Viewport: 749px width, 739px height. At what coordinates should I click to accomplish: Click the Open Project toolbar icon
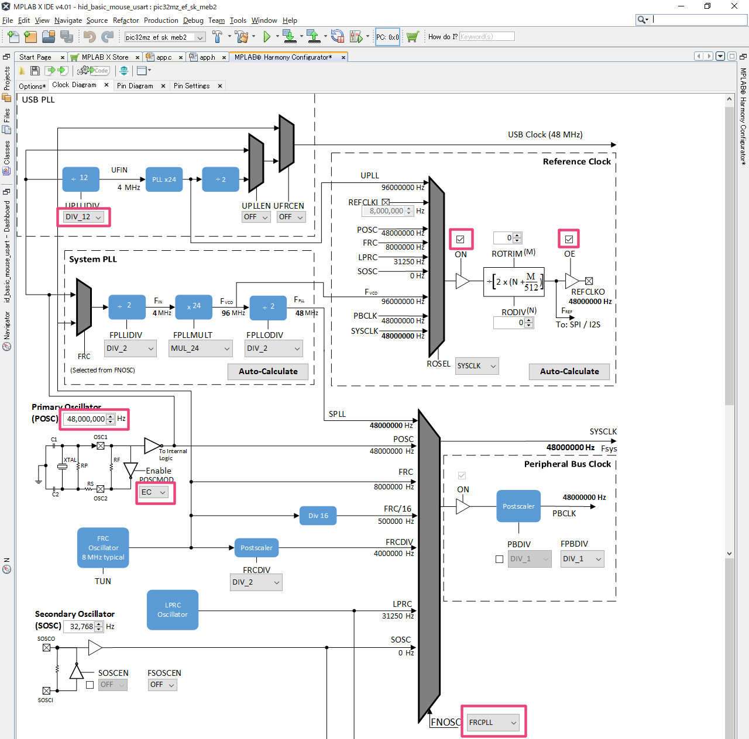point(49,37)
